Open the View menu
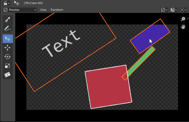This screenshot has width=189, height=122. point(43,10)
